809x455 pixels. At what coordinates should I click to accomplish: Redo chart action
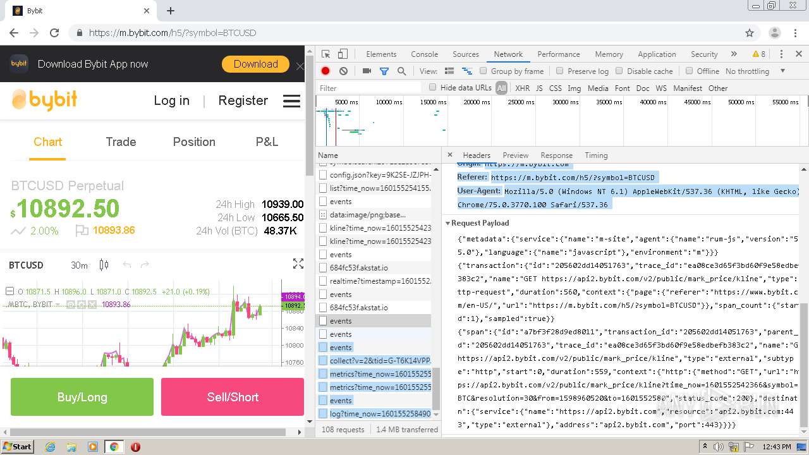coord(145,265)
